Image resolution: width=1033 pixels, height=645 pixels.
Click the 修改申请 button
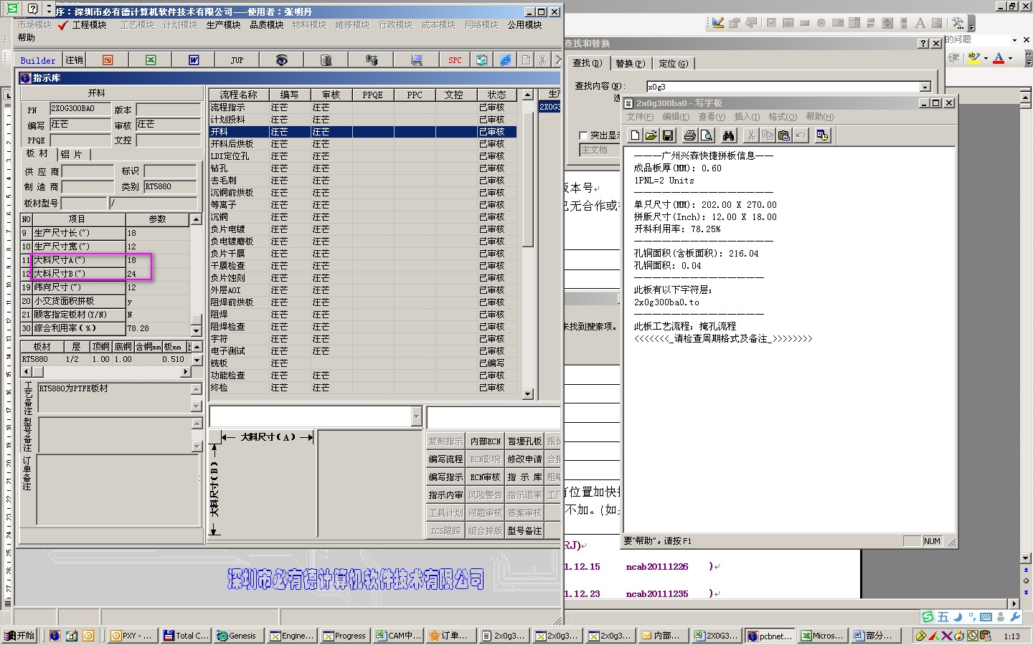524,459
